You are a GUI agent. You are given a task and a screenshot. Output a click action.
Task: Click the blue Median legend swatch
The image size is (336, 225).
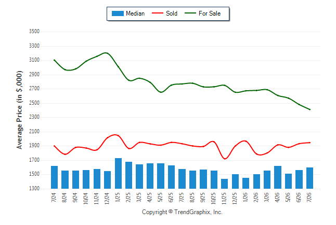pyautogui.click(x=118, y=13)
